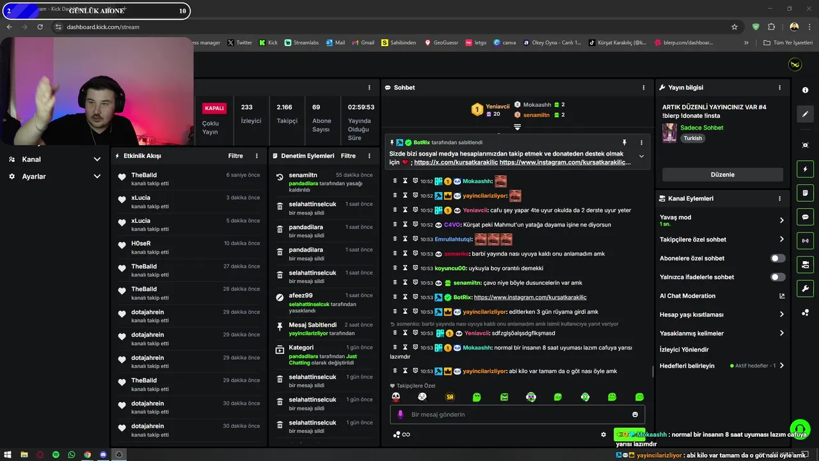
Task: Toggle the document sidebar widget icon
Action: (805, 193)
